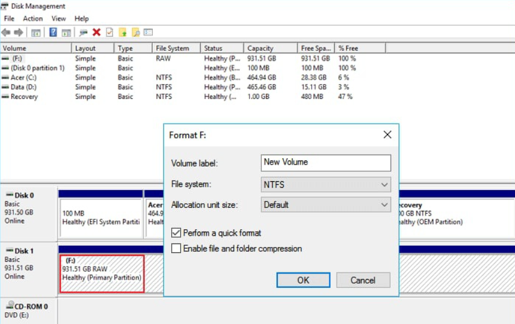Image resolution: width=515 pixels, height=324 pixels.
Task: Open the File menu
Action: click(x=9, y=19)
